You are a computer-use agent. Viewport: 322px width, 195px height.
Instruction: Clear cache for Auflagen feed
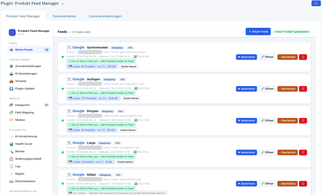pyautogui.click(x=131, y=98)
